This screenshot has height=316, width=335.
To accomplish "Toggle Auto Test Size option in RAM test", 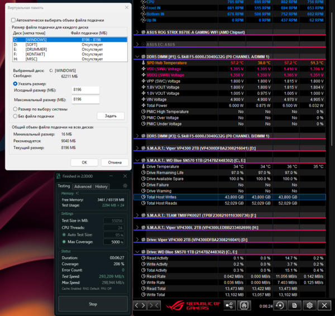I will tap(64, 234).
